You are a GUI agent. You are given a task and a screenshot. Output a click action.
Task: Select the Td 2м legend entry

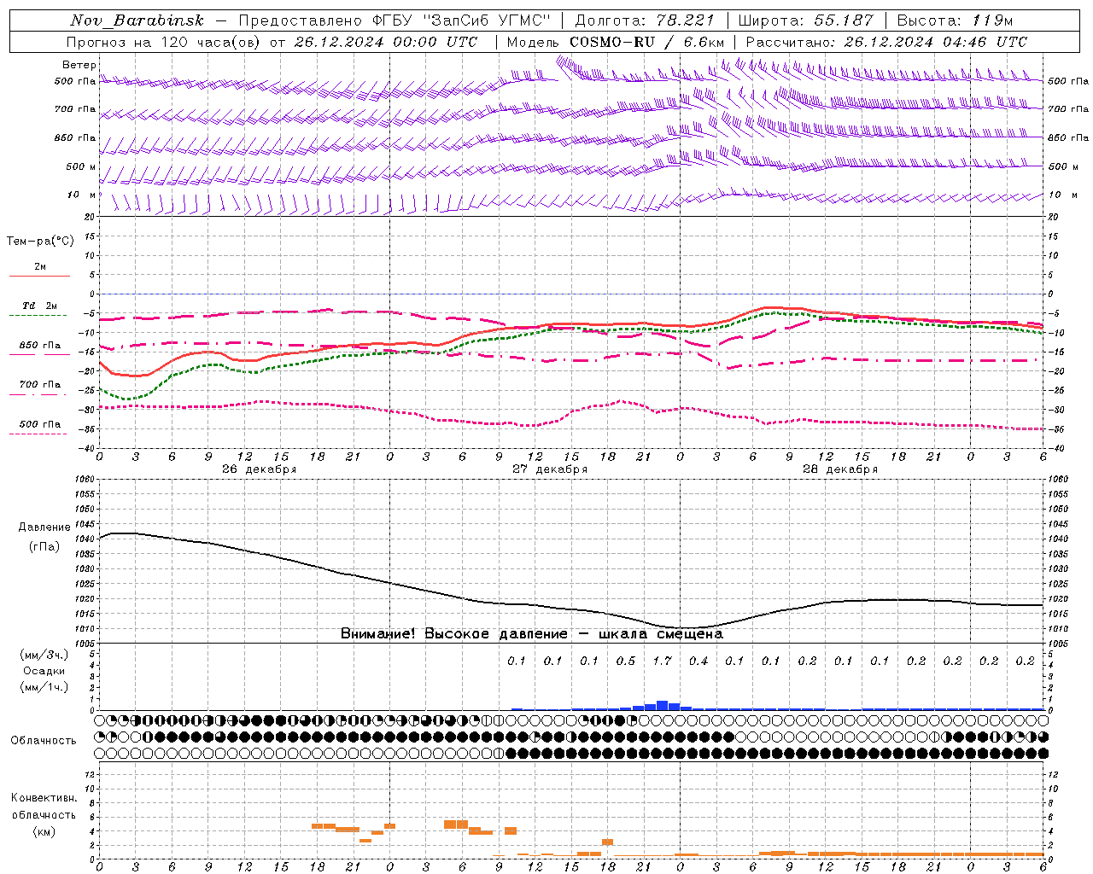click(x=40, y=306)
